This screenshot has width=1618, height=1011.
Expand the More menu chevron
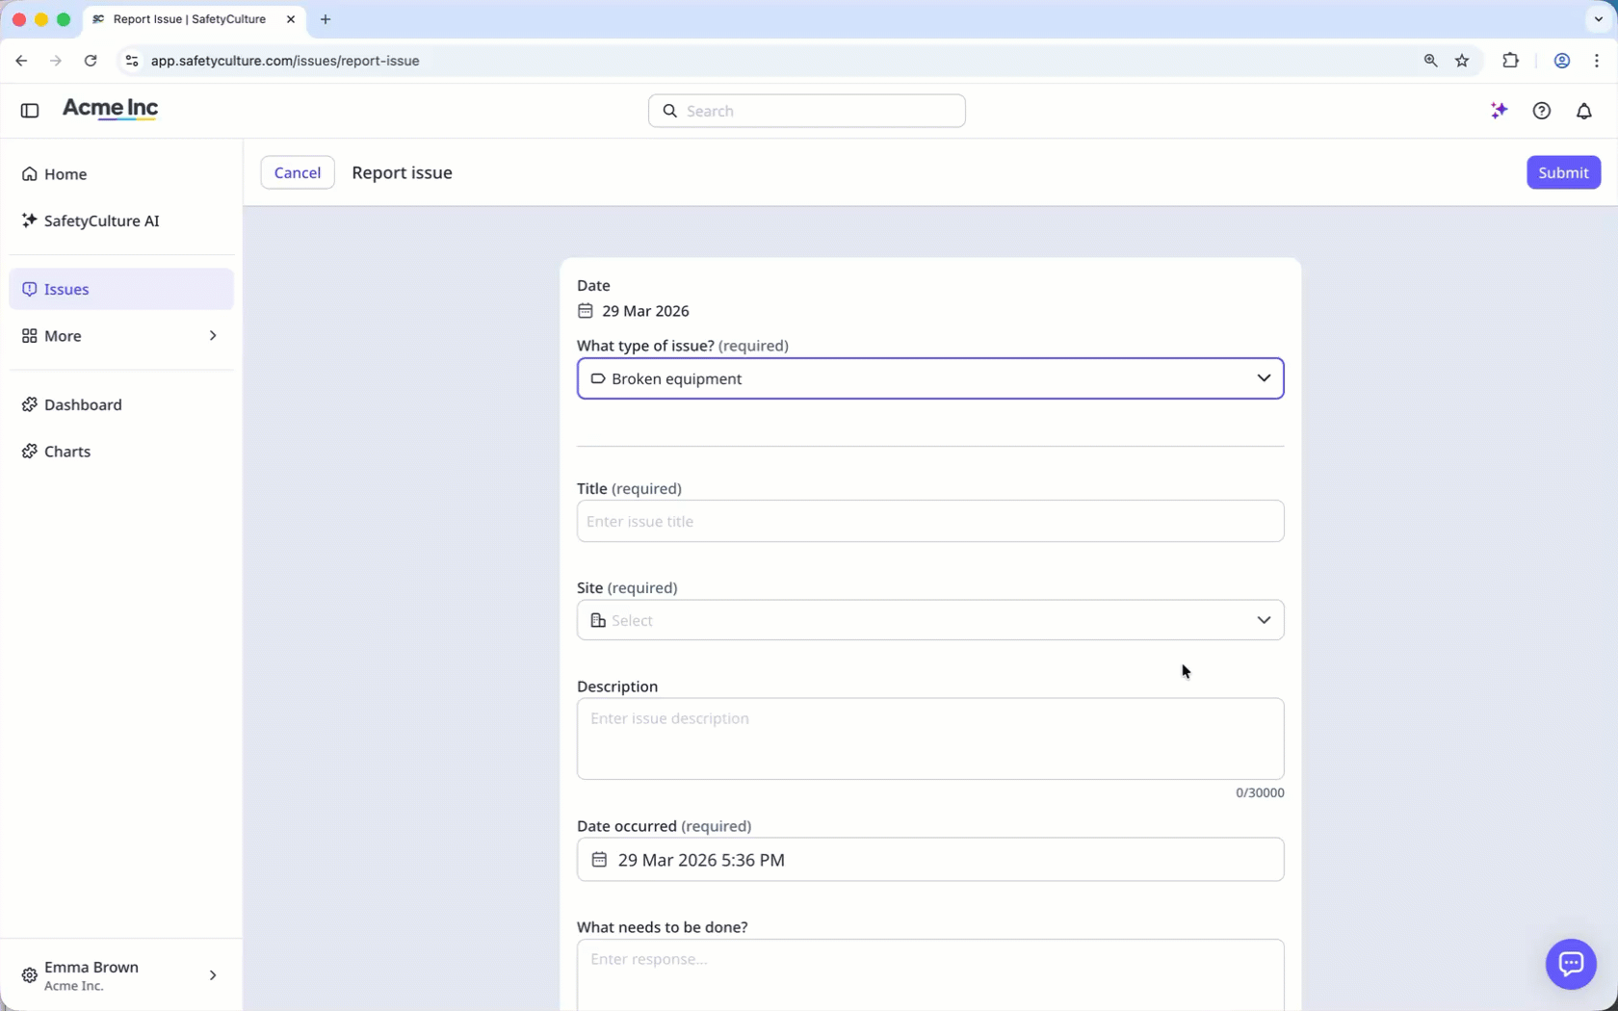213,336
